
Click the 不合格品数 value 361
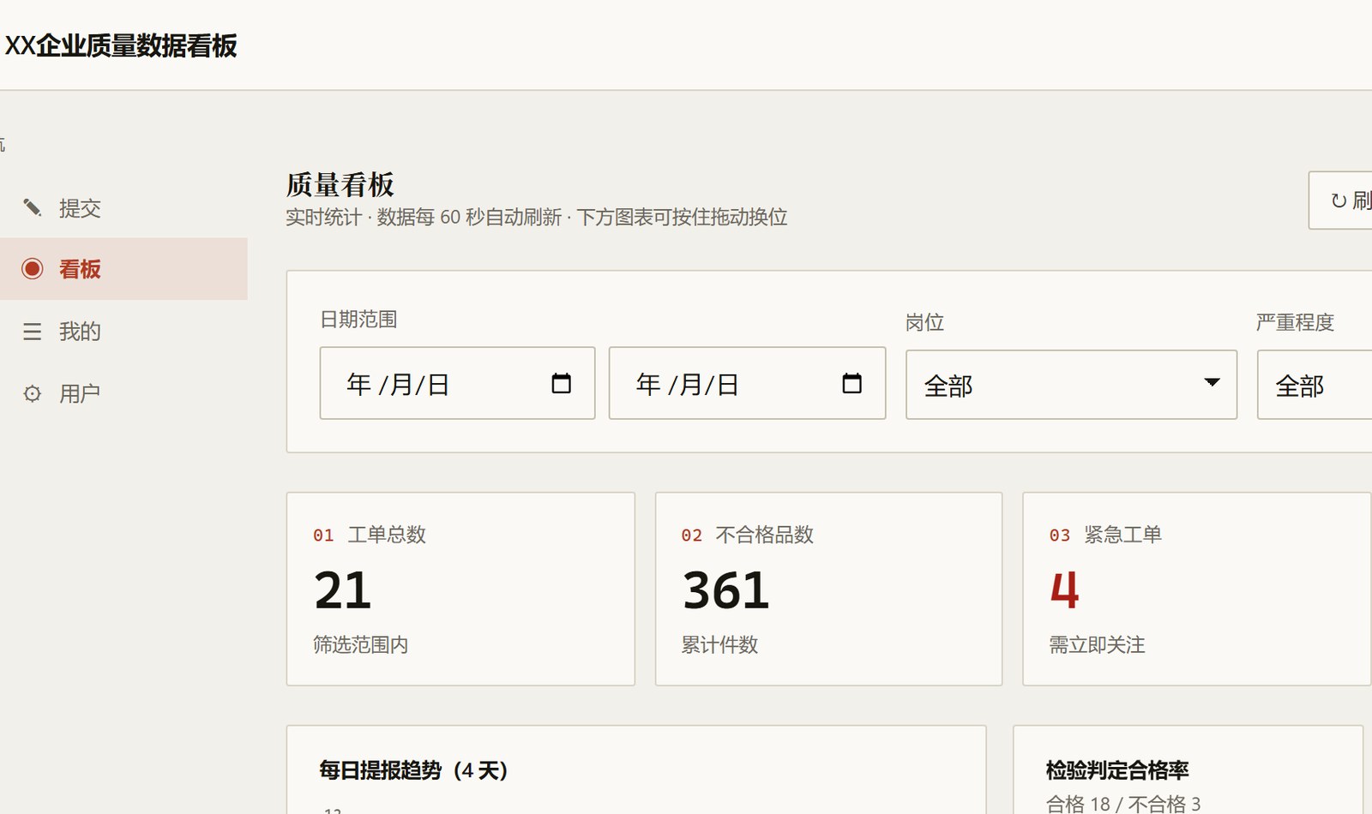click(x=725, y=590)
